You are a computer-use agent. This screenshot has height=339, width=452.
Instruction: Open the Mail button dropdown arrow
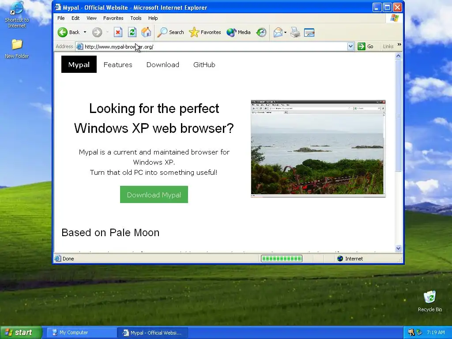point(285,32)
